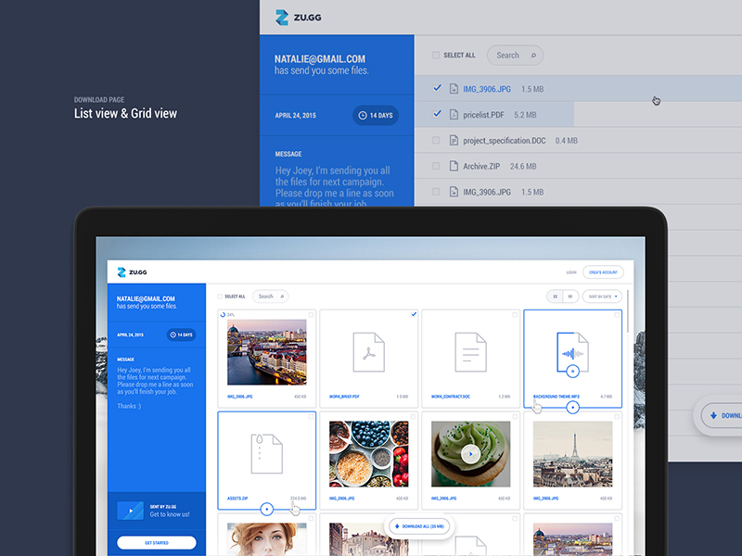Screen dimensions: 742x556
Task: Switch to list layout icon beside grid icon
Action: [570, 297]
